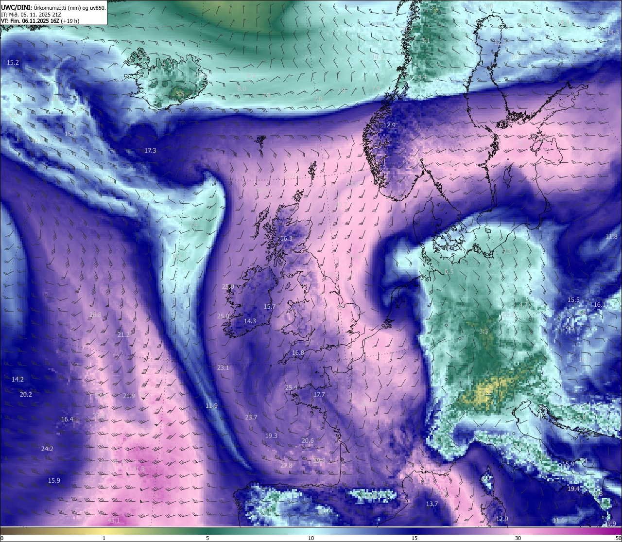The height and width of the screenshot is (542, 622).
Task: Click the 15.5 value on the map
Action: 574,300
